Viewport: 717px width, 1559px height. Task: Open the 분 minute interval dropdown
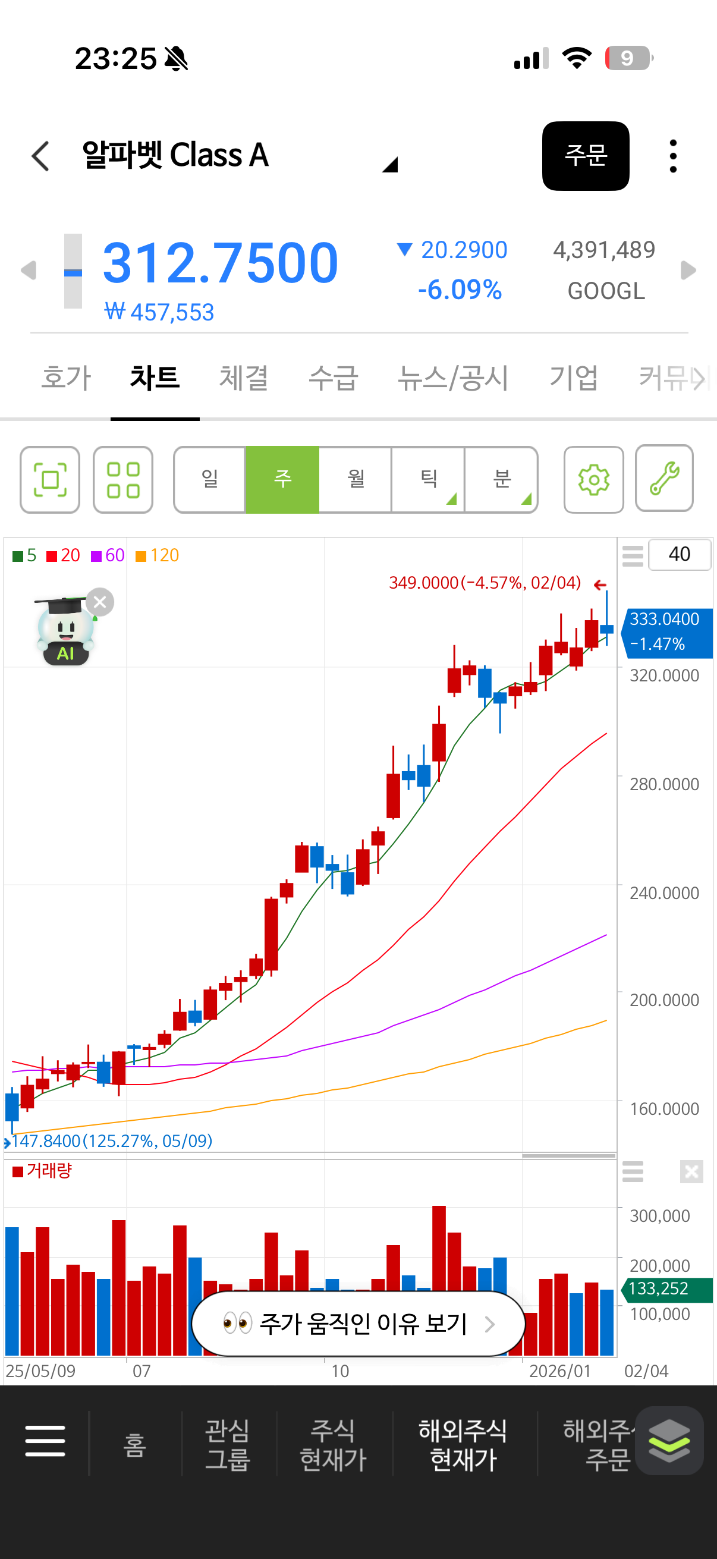point(501,480)
